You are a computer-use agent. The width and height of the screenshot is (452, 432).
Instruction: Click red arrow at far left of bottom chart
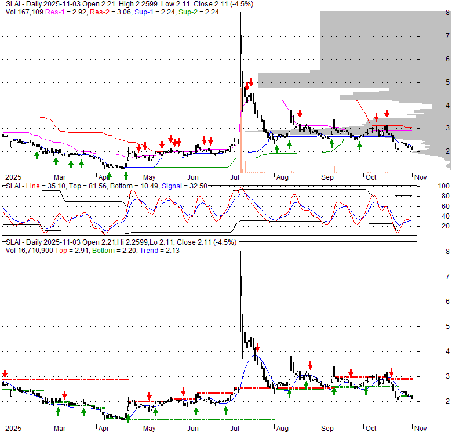click(x=5, y=374)
